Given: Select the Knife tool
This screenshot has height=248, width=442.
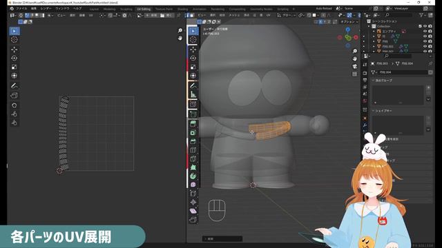Looking at the screenshot, I should pos(193,159).
